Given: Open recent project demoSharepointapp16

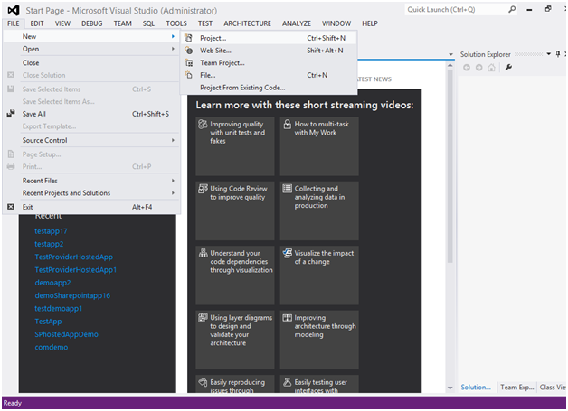Looking at the screenshot, I should pos(72,295).
